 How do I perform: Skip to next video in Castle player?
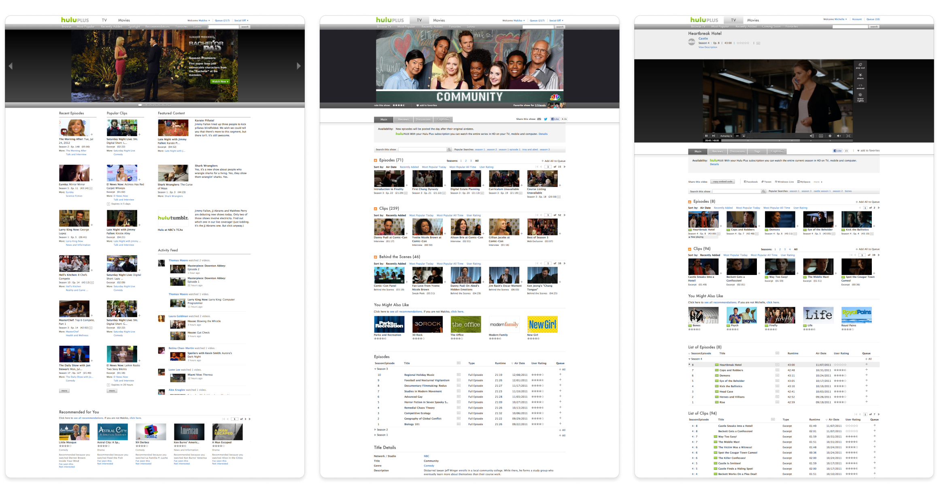(x=713, y=136)
